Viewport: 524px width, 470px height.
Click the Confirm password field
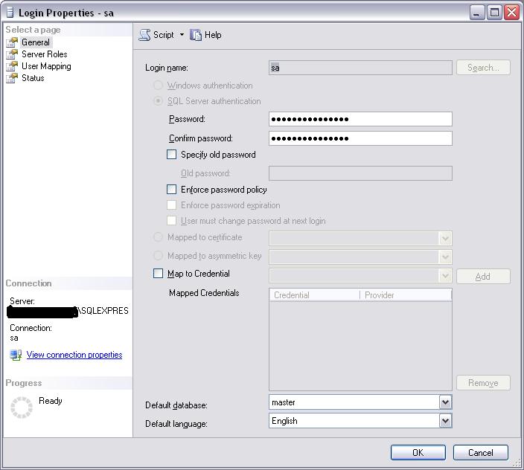point(360,138)
